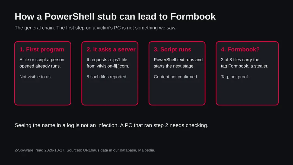
Task: Select the vtivision-fi[.]com request text
Action: 108,63
